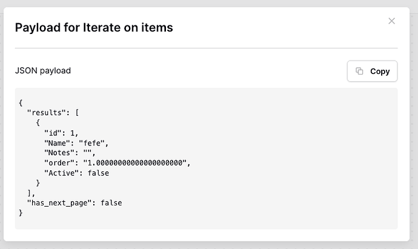The width and height of the screenshot is (418, 249).
Task: Click the "Notes" empty string line
Action: coord(70,153)
